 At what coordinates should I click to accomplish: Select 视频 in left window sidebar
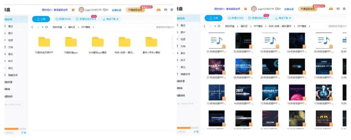coord(10,40)
